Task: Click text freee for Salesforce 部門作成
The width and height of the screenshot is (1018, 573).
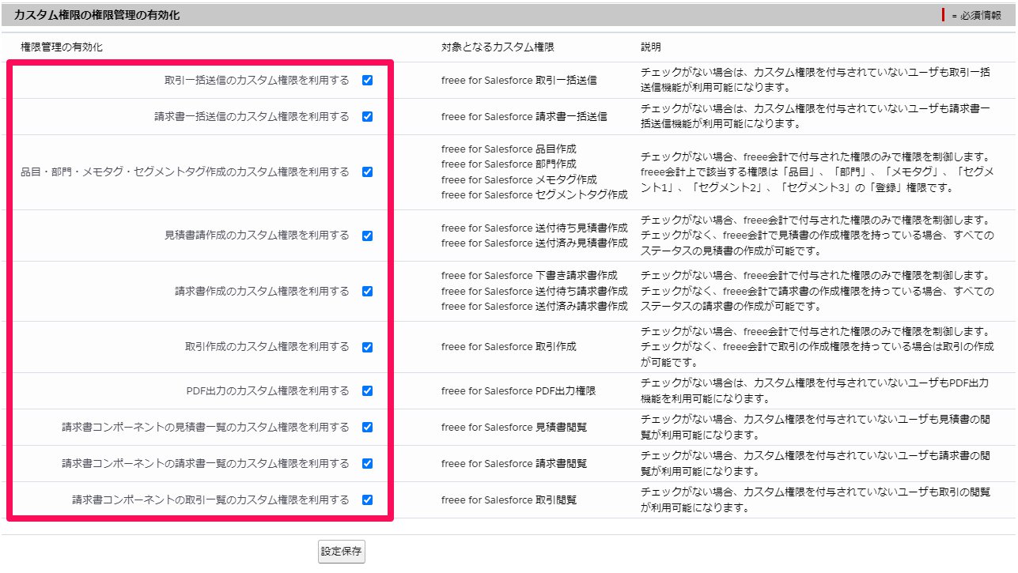Action: [509, 164]
